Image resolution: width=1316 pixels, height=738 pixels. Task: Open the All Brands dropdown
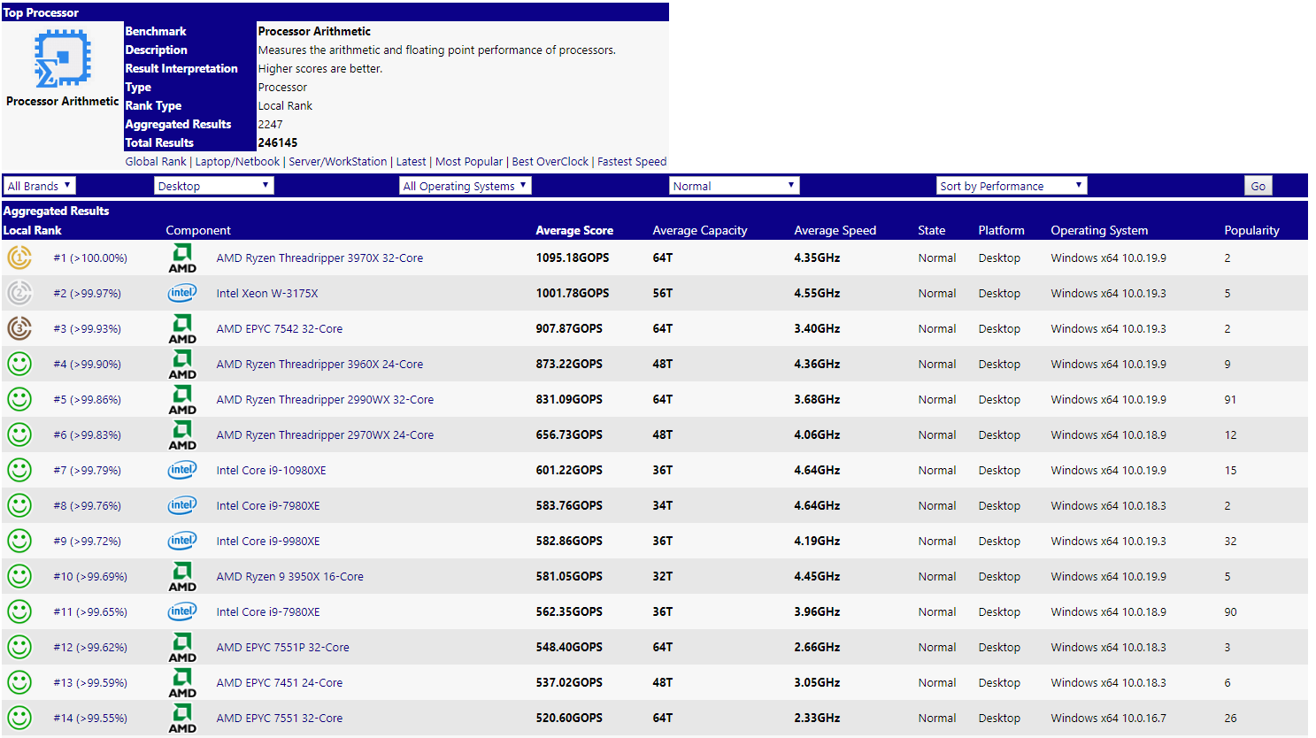pyautogui.click(x=40, y=186)
